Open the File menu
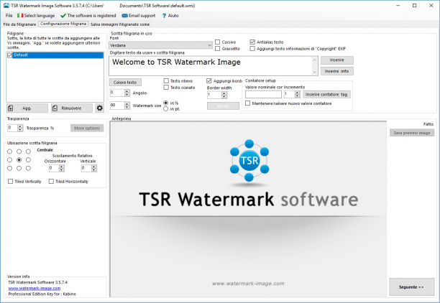Image resolution: width=440 pixels, height=303 pixels. [9, 16]
